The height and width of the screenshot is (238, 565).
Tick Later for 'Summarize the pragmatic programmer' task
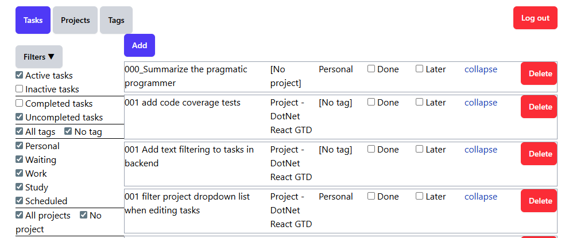pos(420,69)
